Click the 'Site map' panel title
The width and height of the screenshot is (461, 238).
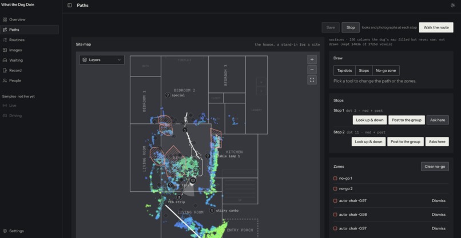tap(84, 45)
